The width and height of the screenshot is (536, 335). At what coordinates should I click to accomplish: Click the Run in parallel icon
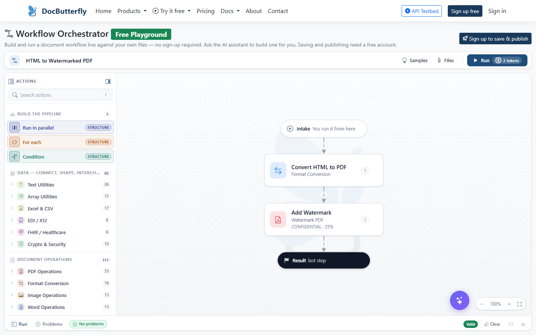click(x=15, y=128)
